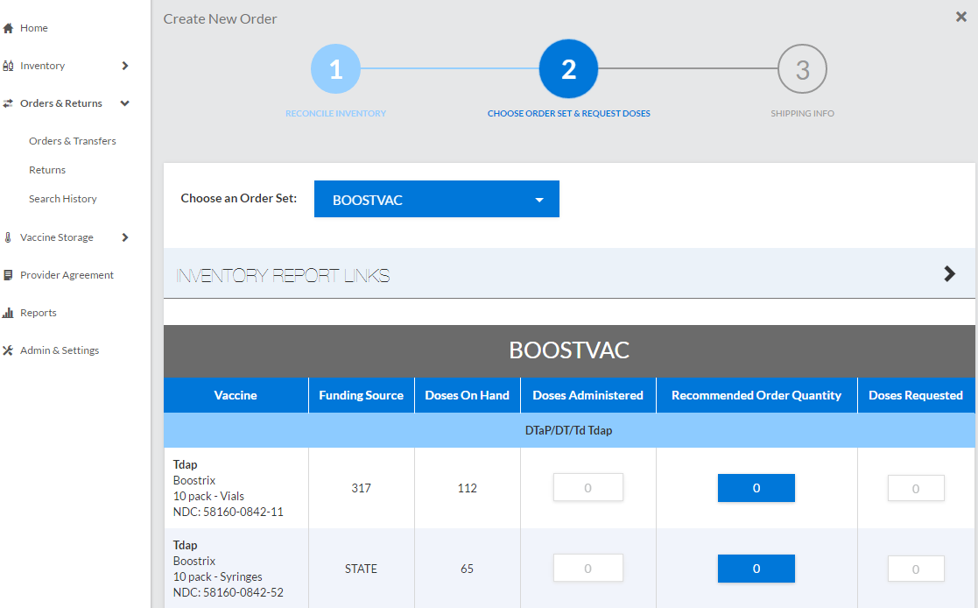
Task: Click the Doses Requested field for Boostrix Syringes
Action: (x=916, y=568)
